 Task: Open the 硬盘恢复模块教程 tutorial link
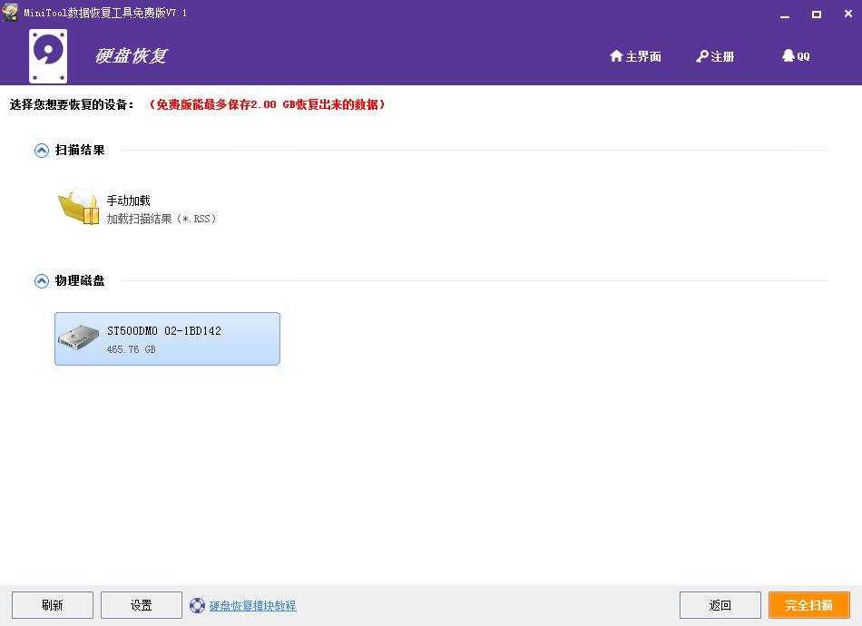(252, 606)
